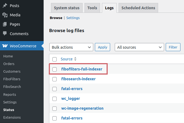Open the wc-image-regeneration log file
Viewport: 184px width, 123px height.
pos(82,109)
